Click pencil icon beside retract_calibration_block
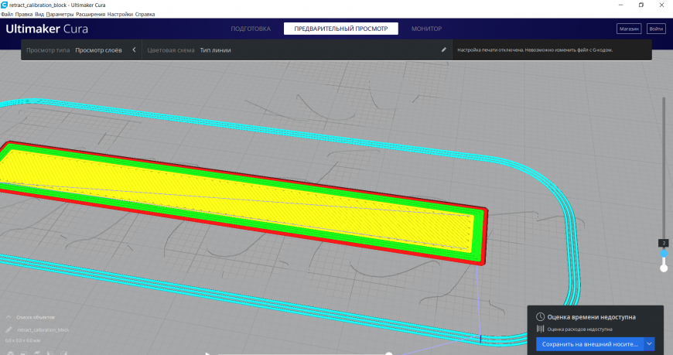This screenshot has width=673, height=355. [9, 329]
